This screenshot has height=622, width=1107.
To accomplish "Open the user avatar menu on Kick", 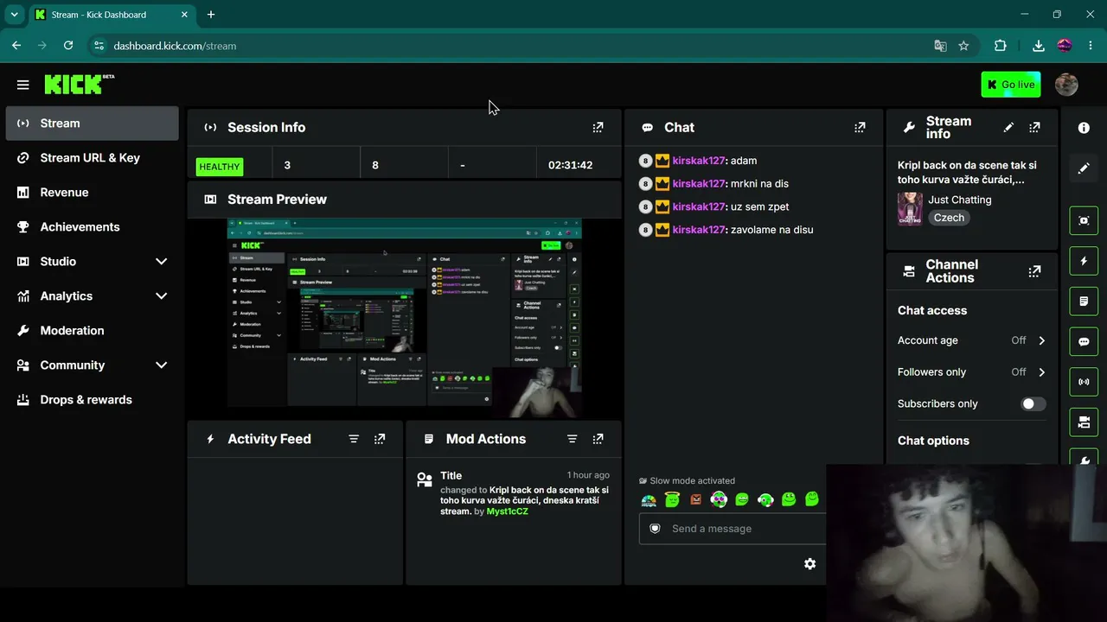I will point(1066,85).
